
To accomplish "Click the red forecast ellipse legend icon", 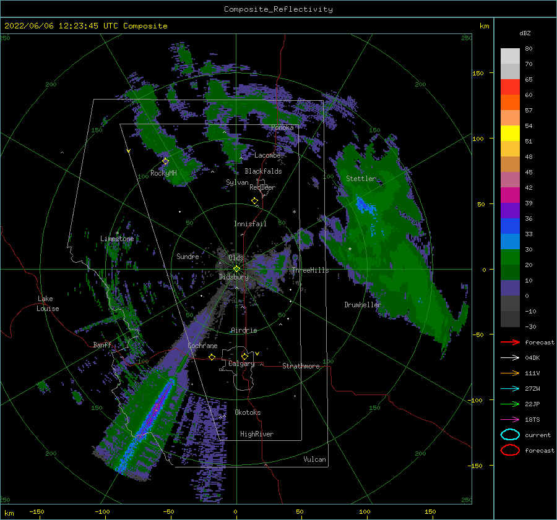I will pos(510,450).
